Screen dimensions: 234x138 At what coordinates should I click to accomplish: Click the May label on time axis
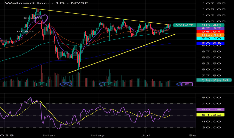[x=98, y=135]
